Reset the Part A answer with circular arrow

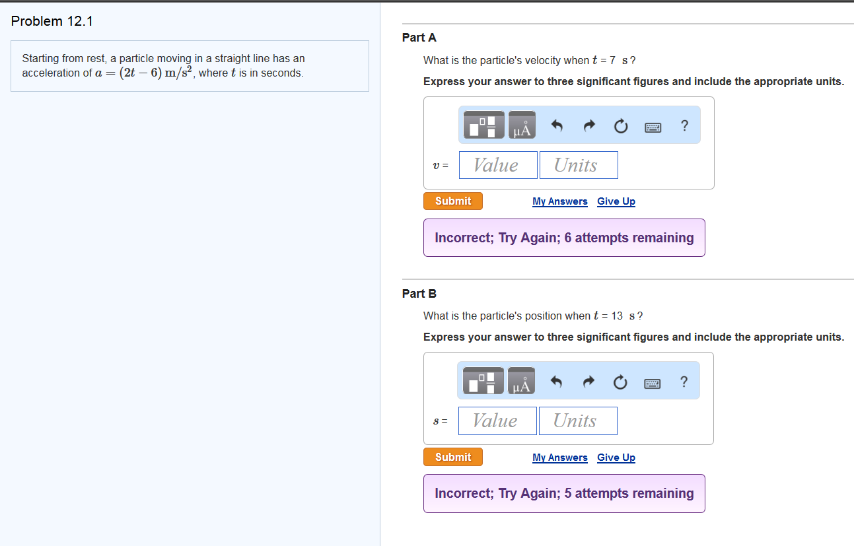[620, 125]
